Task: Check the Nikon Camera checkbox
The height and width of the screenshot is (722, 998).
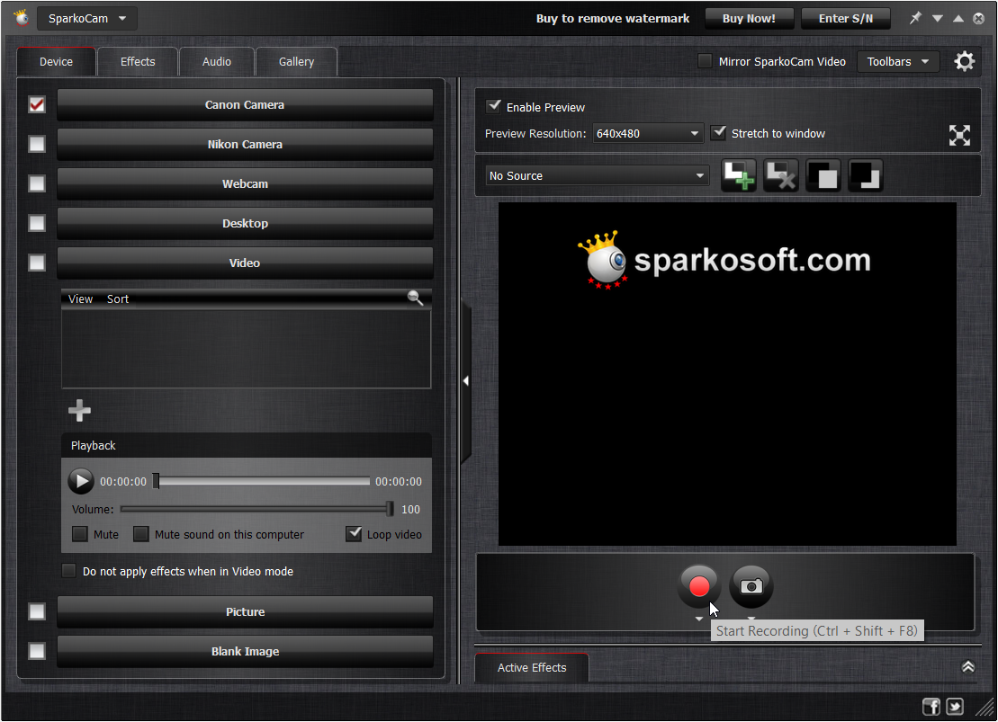Action: pos(37,144)
